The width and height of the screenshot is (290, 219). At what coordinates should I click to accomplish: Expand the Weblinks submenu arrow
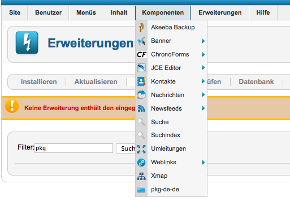coord(203,162)
